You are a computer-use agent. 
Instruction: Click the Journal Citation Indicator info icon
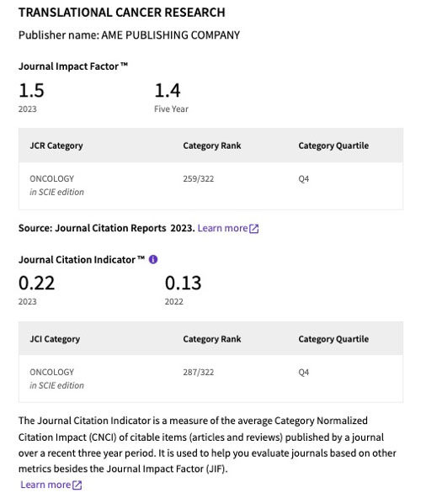pyautogui.click(x=153, y=259)
